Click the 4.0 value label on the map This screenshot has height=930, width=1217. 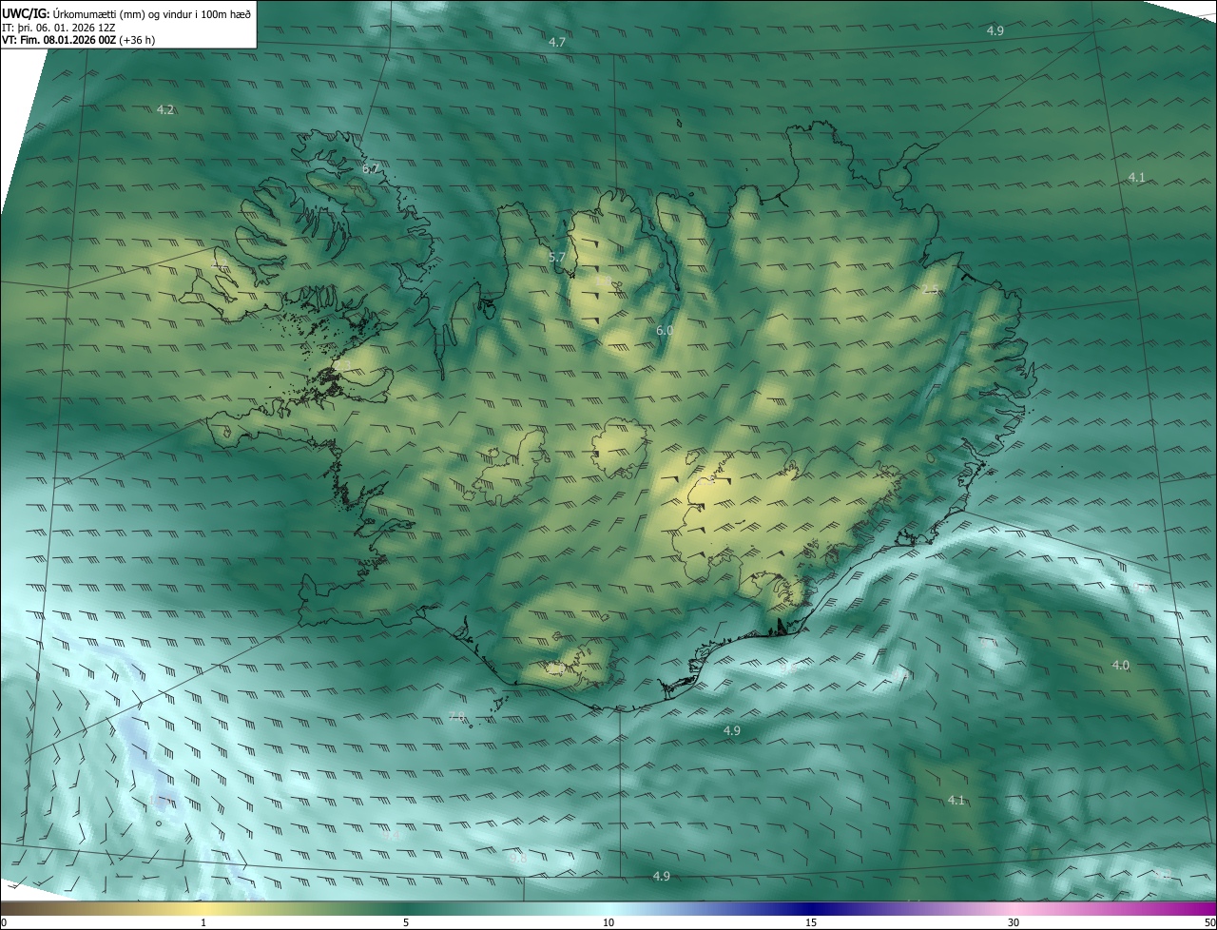pos(1121,666)
